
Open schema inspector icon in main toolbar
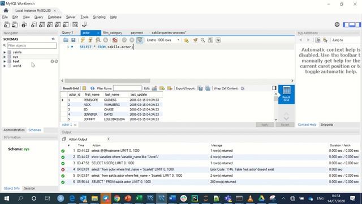click(24, 24)
